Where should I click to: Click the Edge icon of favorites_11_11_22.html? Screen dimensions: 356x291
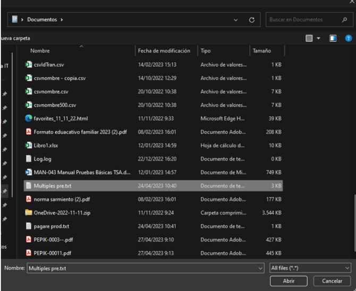click(28, 118)
